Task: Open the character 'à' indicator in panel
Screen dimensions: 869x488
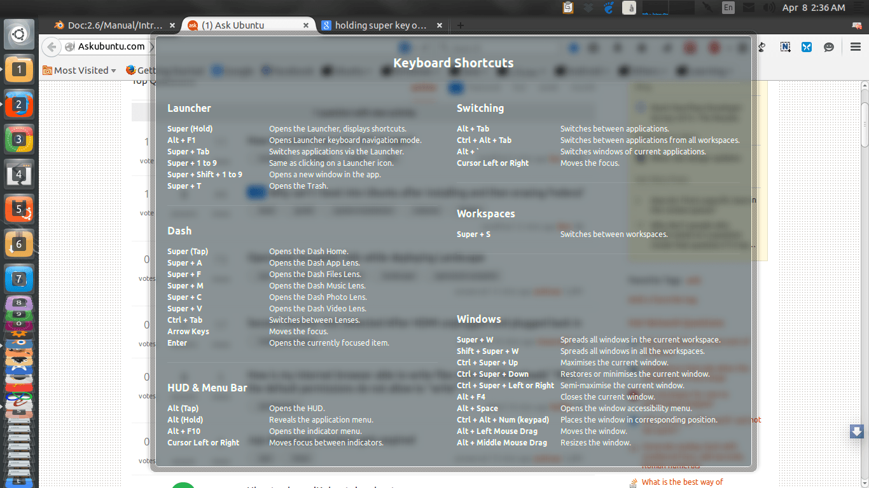Action: tap(629, 8)
